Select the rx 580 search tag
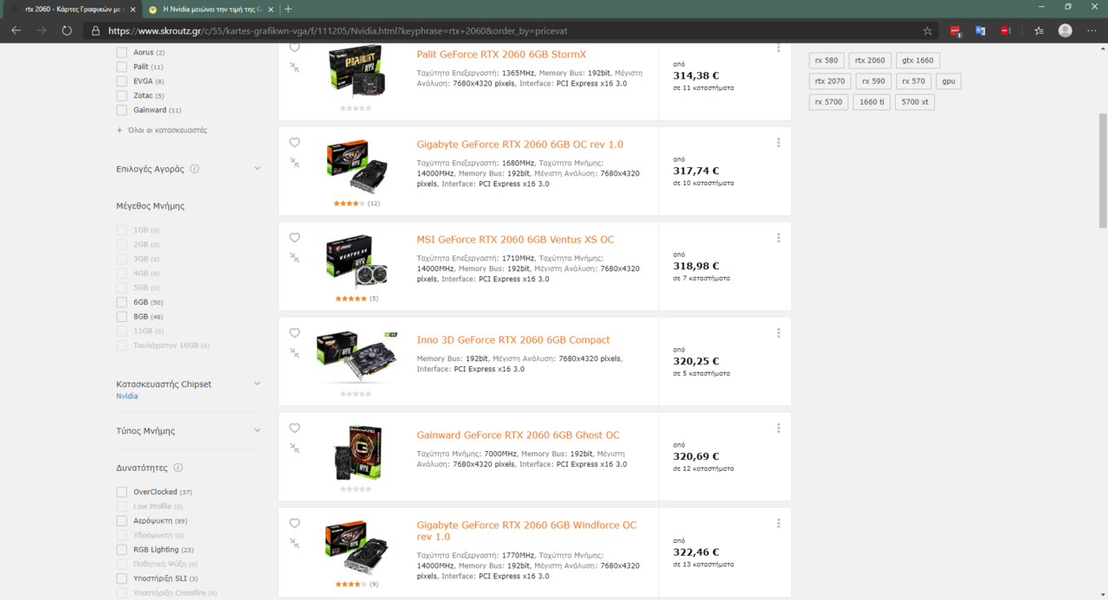This screenshot has width=1108, height=600. coord(826,61)
